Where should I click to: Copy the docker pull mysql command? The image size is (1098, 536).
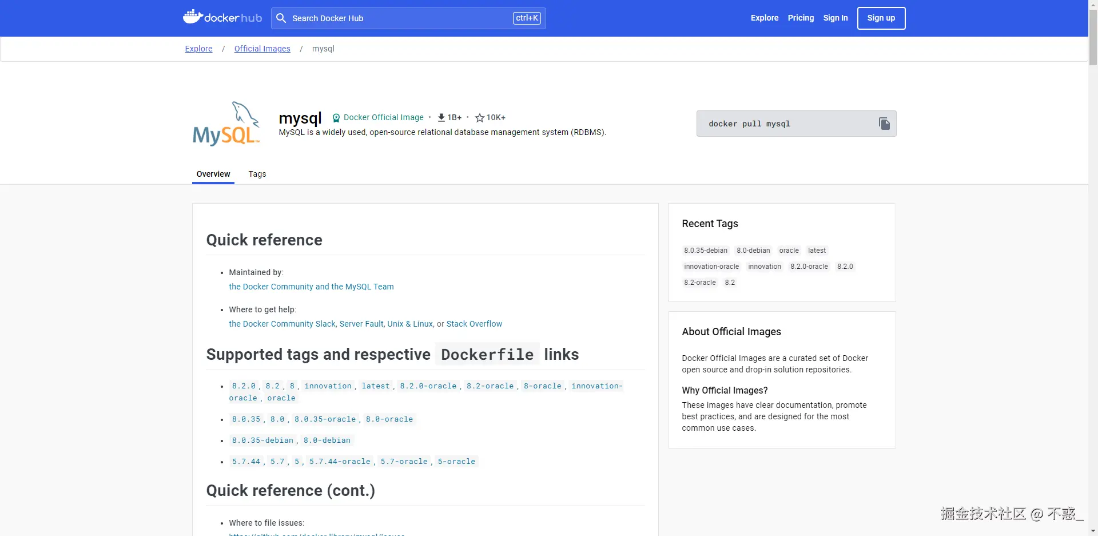click(x=884, y=124)
